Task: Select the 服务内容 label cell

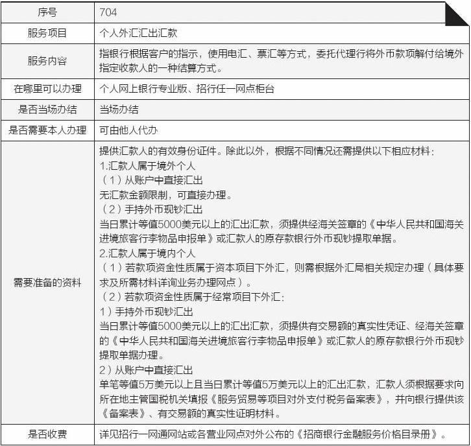Action: [47, 60]
